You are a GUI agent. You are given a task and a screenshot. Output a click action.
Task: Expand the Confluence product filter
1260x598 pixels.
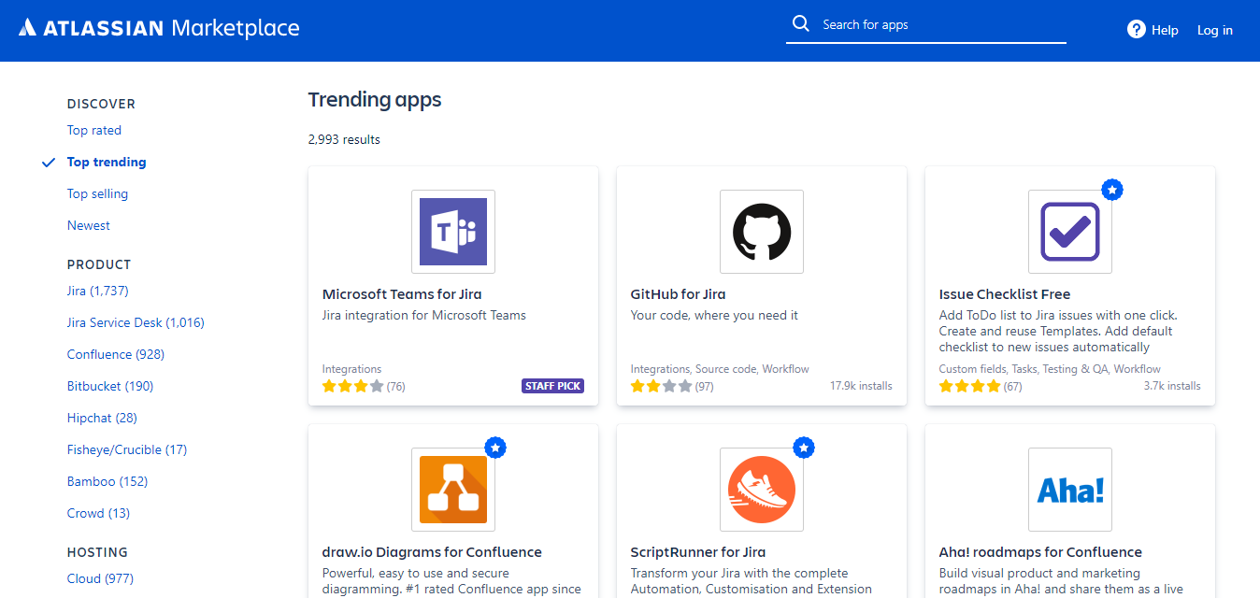point(115,354)
